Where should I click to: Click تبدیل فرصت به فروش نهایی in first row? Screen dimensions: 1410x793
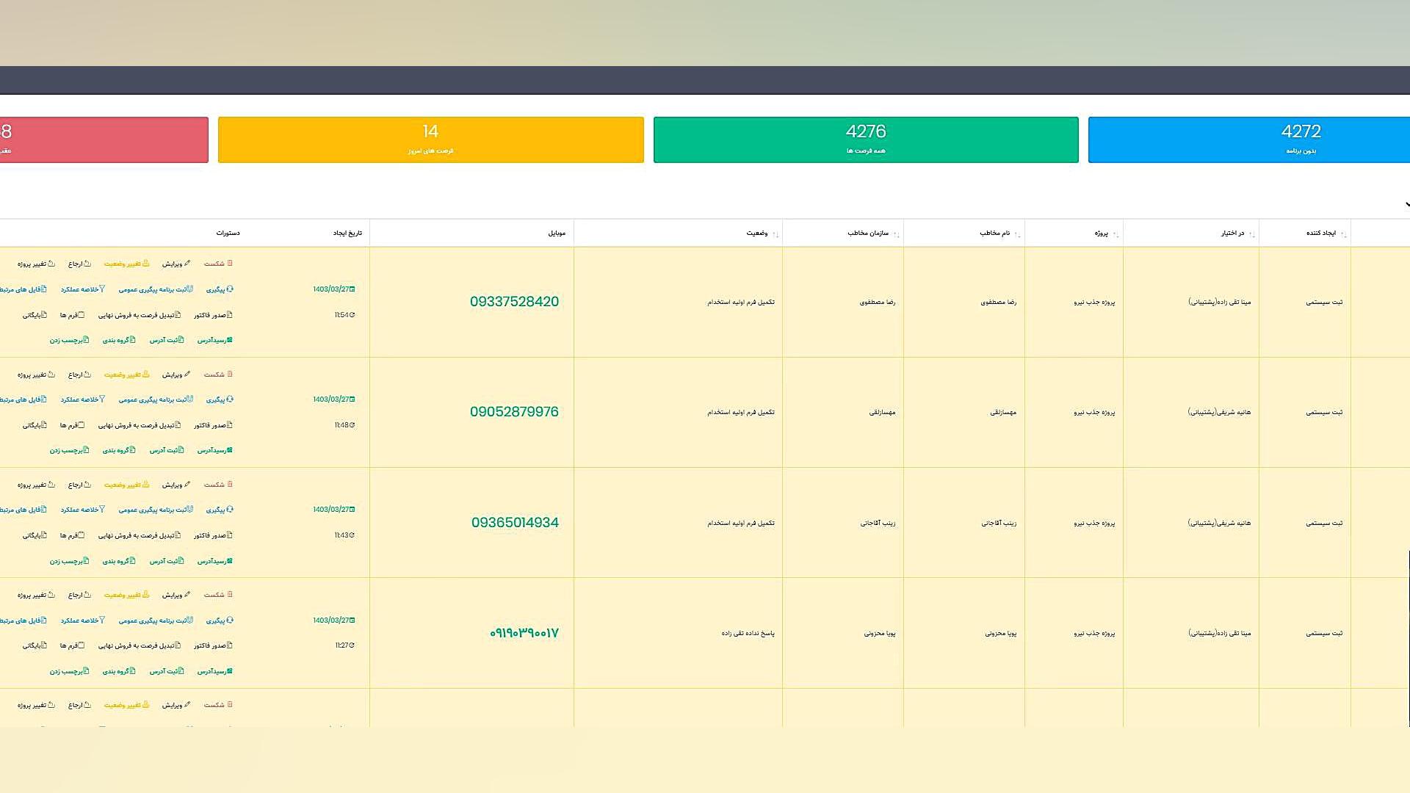140,315
